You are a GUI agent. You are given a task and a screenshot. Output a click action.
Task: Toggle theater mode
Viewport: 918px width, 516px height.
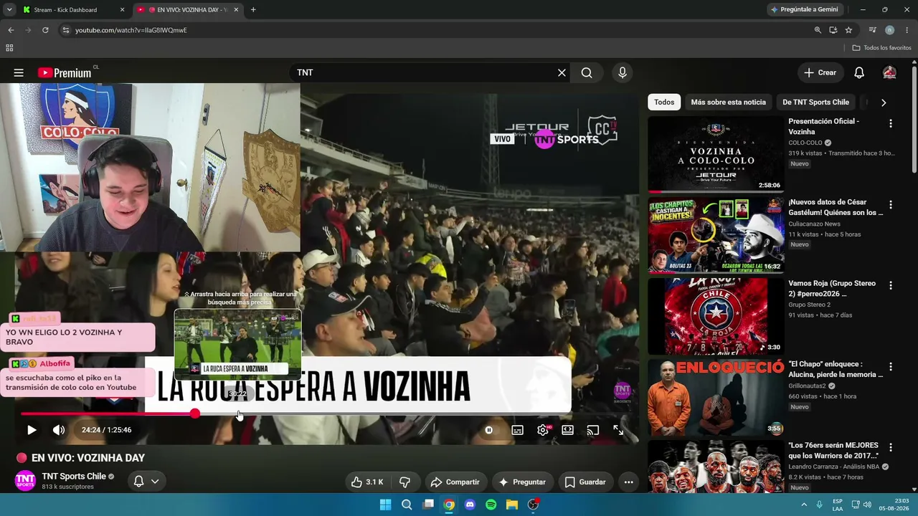[567, 430]
